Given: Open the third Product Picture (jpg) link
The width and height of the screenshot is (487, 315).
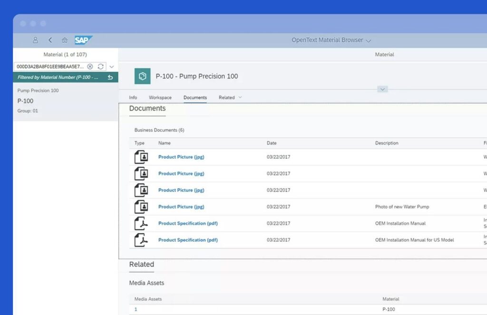Looking at the screenshot, I should tap(181, 190).
